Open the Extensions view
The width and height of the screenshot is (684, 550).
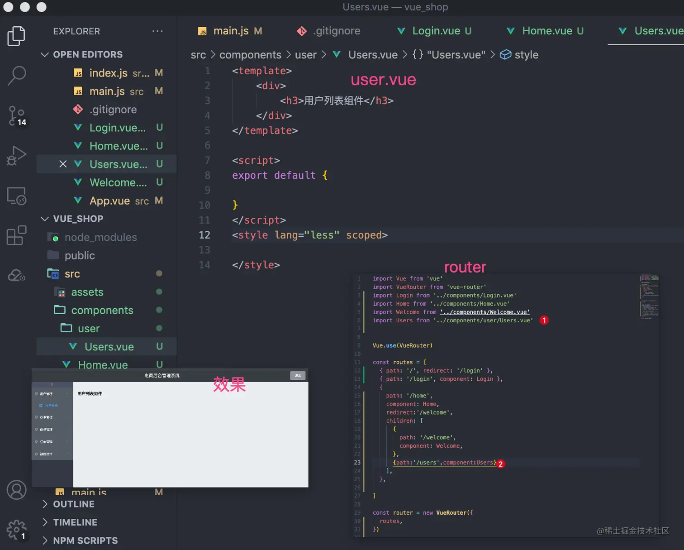[x=17, y=235]
